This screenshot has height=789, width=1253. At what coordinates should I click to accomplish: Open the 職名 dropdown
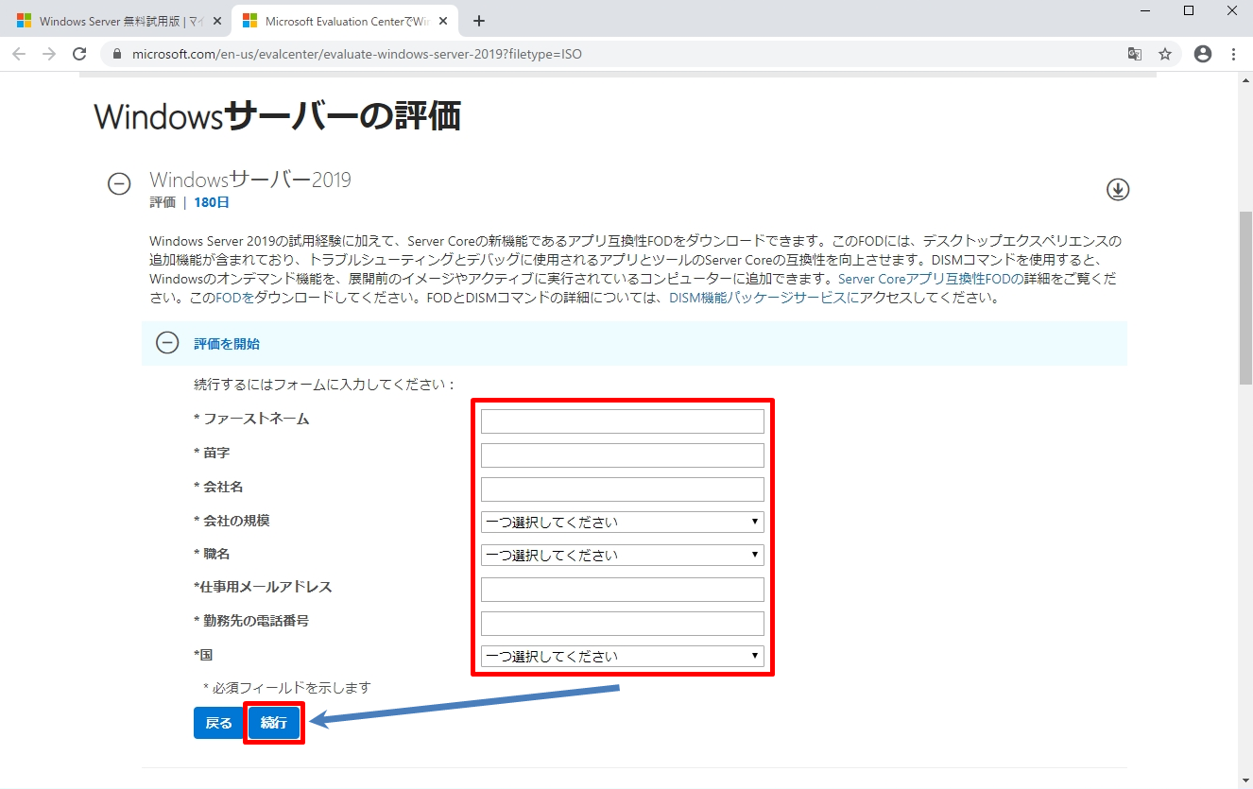pyautogui.click(x=622, y=555)
